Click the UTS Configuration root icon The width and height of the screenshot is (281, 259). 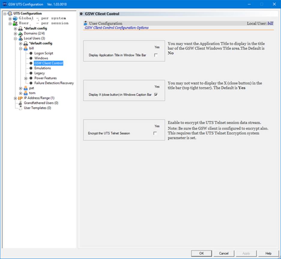(10, 14)
